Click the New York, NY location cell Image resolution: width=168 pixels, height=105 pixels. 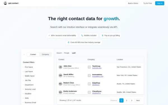pyautogui.click(x=127, y=75)
